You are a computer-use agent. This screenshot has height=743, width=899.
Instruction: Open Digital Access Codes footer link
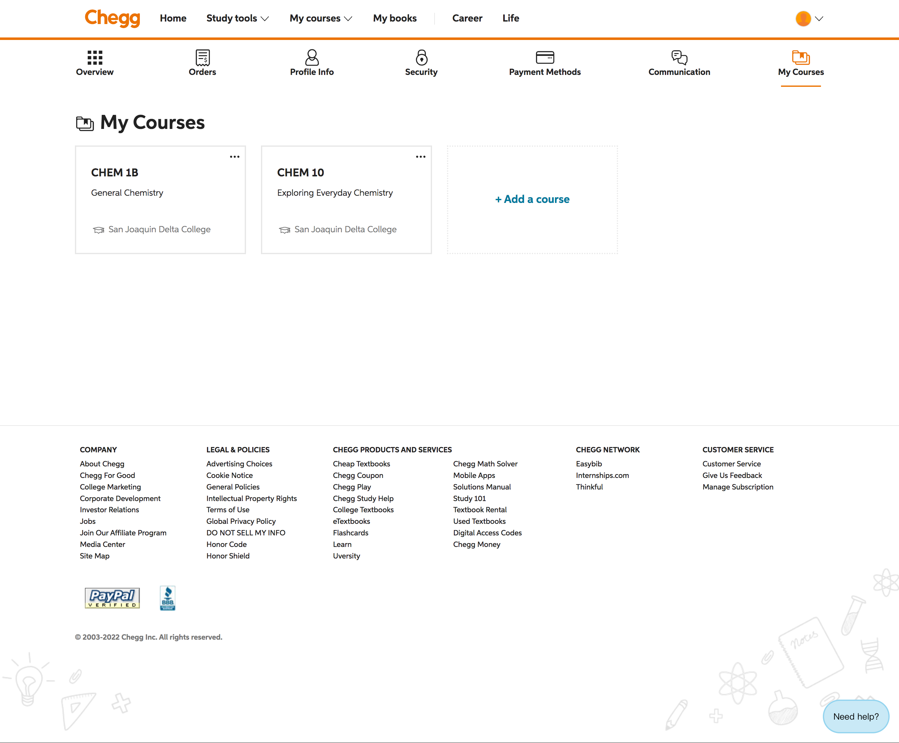[487, 533]
